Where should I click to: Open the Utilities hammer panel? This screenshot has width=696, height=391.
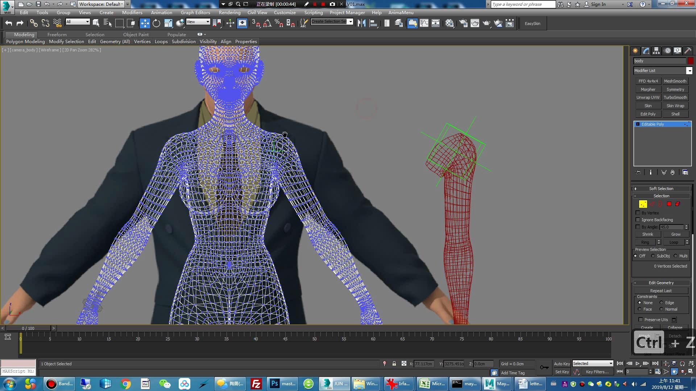click(x=688, y=51)
